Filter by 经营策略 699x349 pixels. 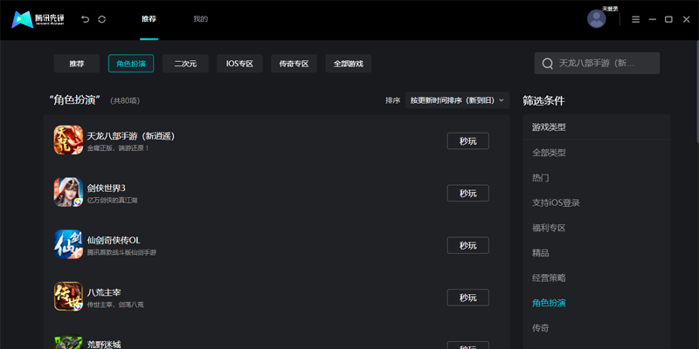click(x=549, y=277)
